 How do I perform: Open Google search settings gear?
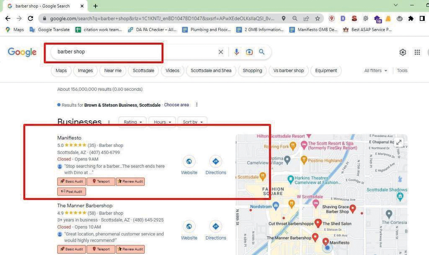403,52
